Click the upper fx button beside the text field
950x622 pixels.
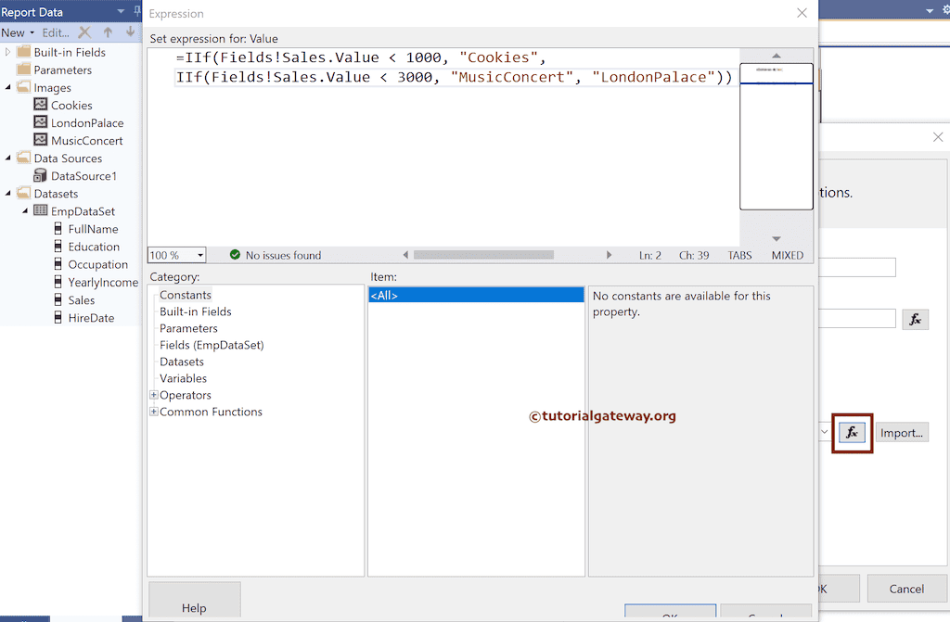tap(916, 319)
